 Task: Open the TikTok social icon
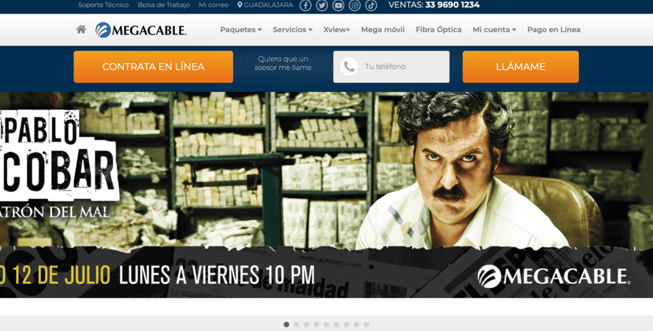(x=371, y=5)
